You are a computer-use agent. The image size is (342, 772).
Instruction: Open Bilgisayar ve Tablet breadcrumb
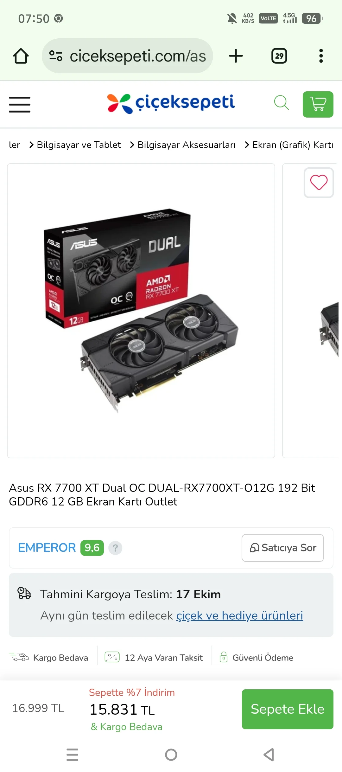[x=79, y=145]
